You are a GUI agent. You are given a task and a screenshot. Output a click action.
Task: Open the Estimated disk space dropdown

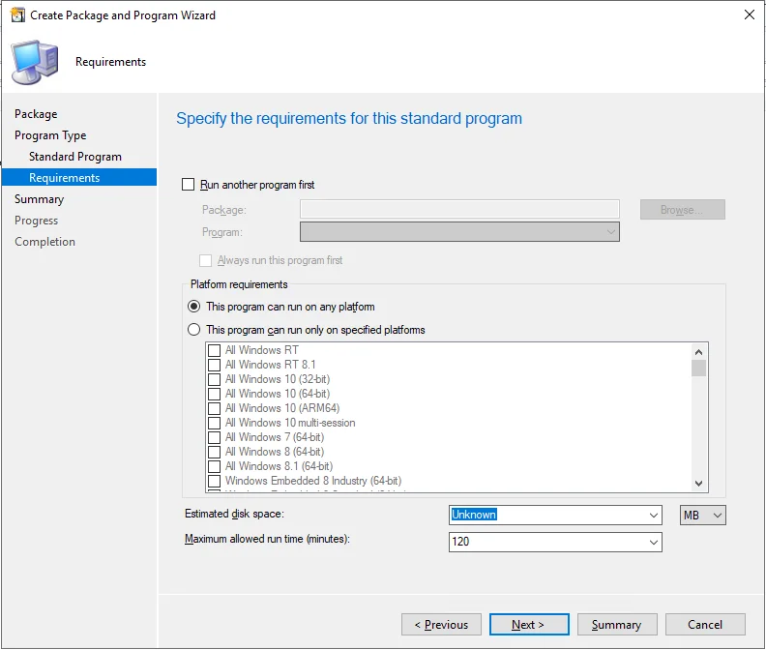(x=653, y=516)
